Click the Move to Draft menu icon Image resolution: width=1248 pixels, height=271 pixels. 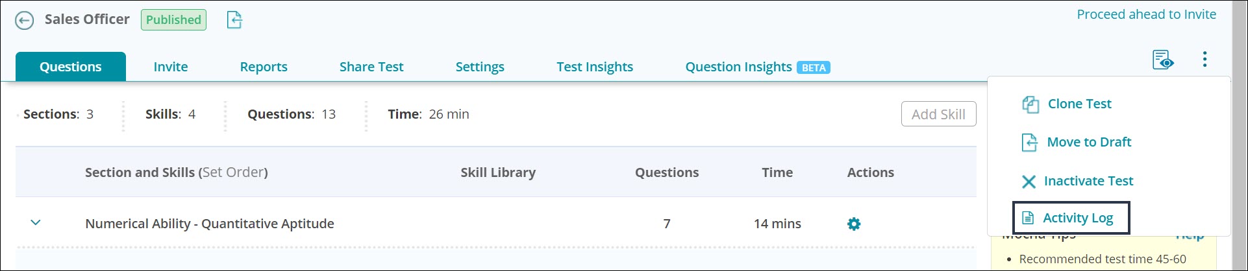[x=1030, y=143]
